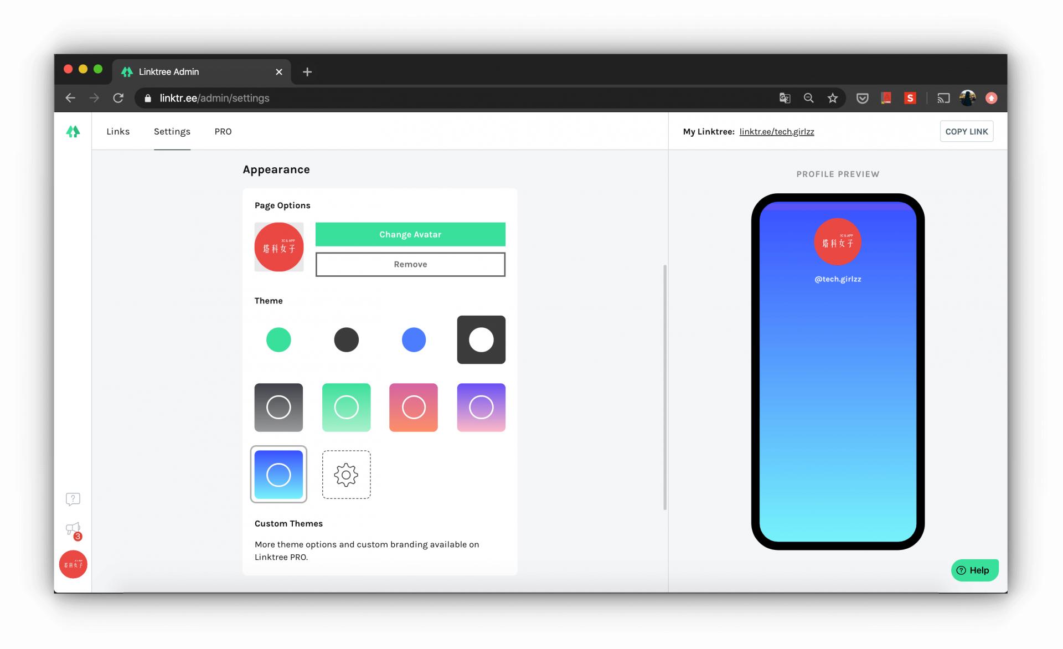Click the Remove avatar button
Viewport: 1063px width, 649px height.
[410, 264]
